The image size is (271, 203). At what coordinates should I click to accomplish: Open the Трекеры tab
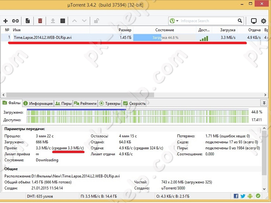(110, 103)
